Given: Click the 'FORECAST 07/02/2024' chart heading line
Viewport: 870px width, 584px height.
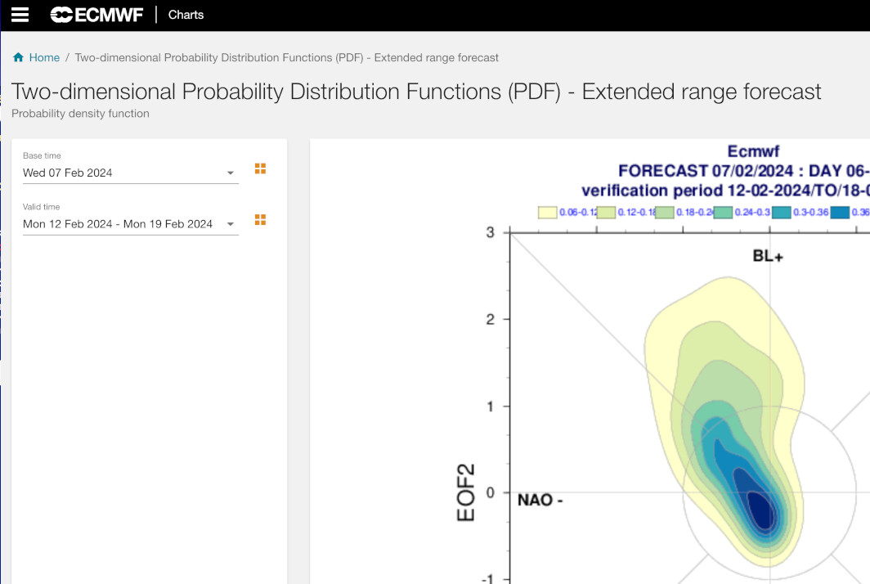Looking at the screenshot, I should point(744,170).
